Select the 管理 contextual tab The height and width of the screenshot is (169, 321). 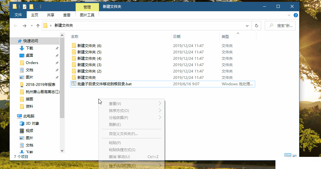click(87, 7)
